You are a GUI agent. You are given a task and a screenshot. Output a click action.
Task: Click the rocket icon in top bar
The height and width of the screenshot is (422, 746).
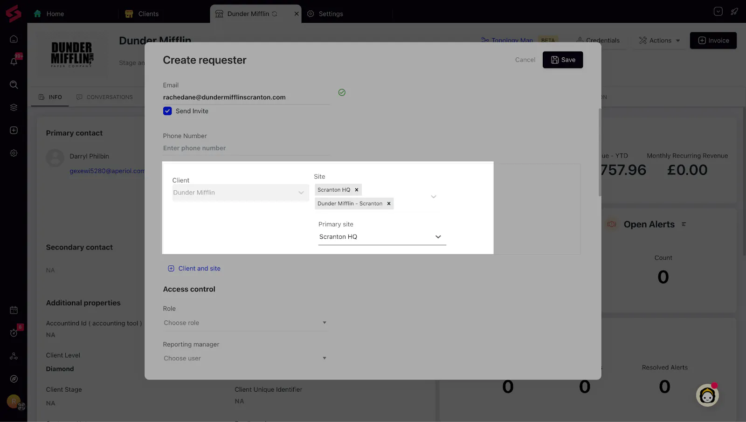click(734, 12)
